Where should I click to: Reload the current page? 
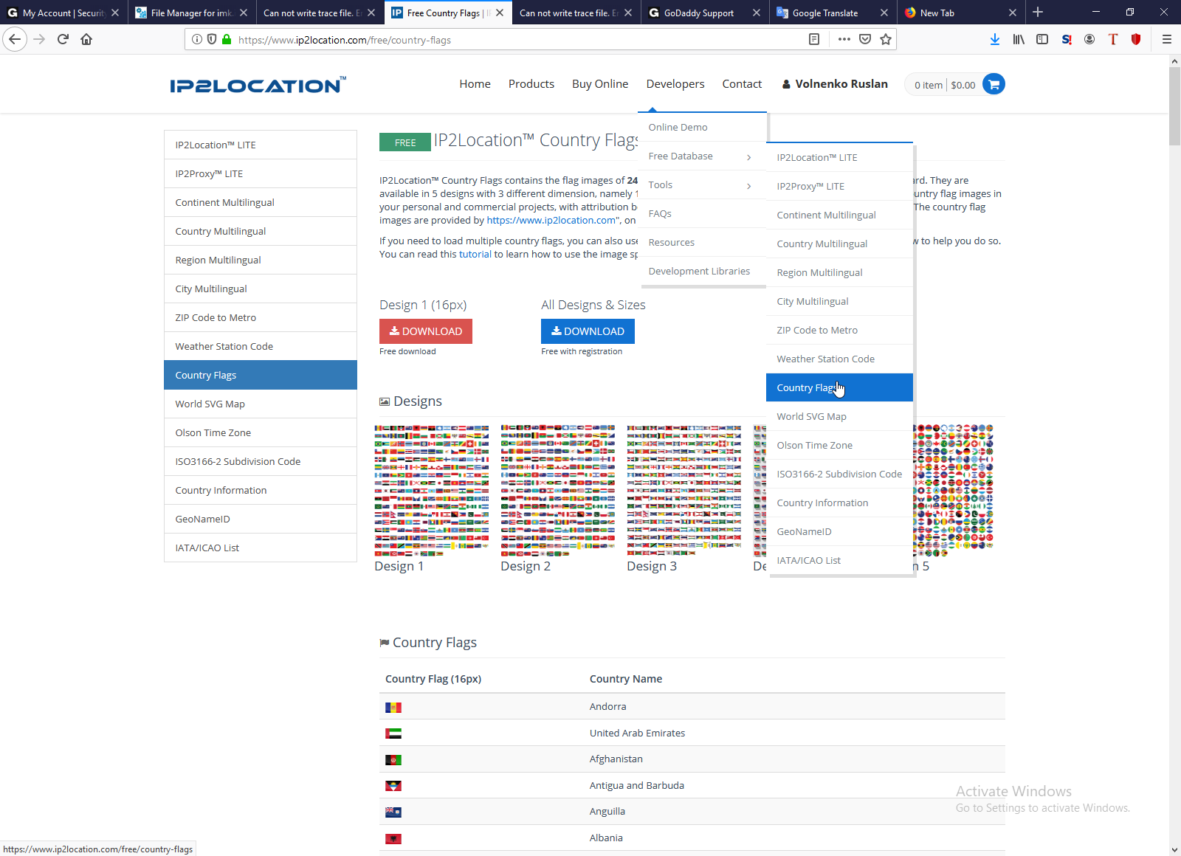click(x=63, y=39)
